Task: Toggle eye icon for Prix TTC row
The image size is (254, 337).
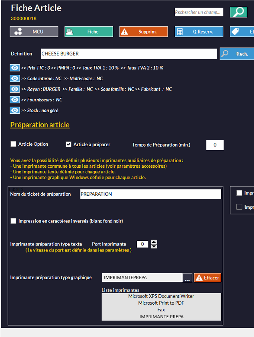Action: pyautogui.click(x=15, y=68)
